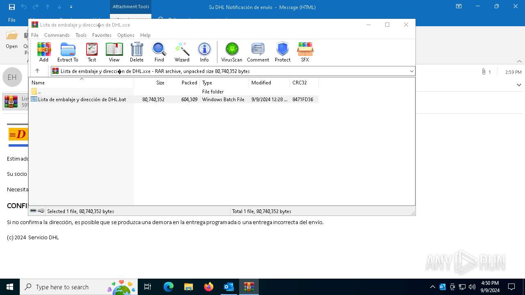The width and height of the screenshot is (525, 295).
Task: Open the File menu in WinRAR
Action: coord(35,35)
